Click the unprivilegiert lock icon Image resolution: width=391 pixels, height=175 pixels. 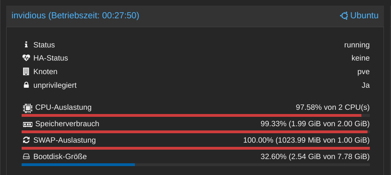pos(26,85)
